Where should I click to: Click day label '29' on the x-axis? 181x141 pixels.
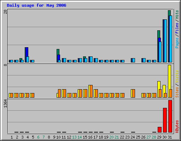pyautogui.click(x=159, y=137)
